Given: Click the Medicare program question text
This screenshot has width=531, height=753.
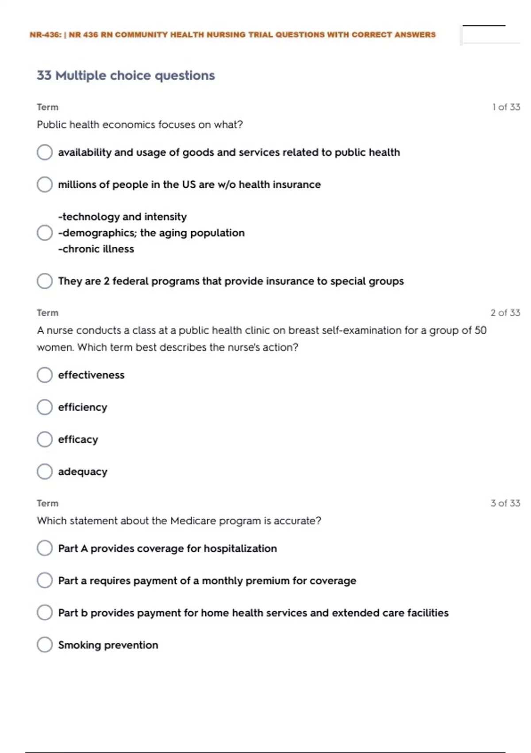Looking at the screenshot, I should (179, 520).
